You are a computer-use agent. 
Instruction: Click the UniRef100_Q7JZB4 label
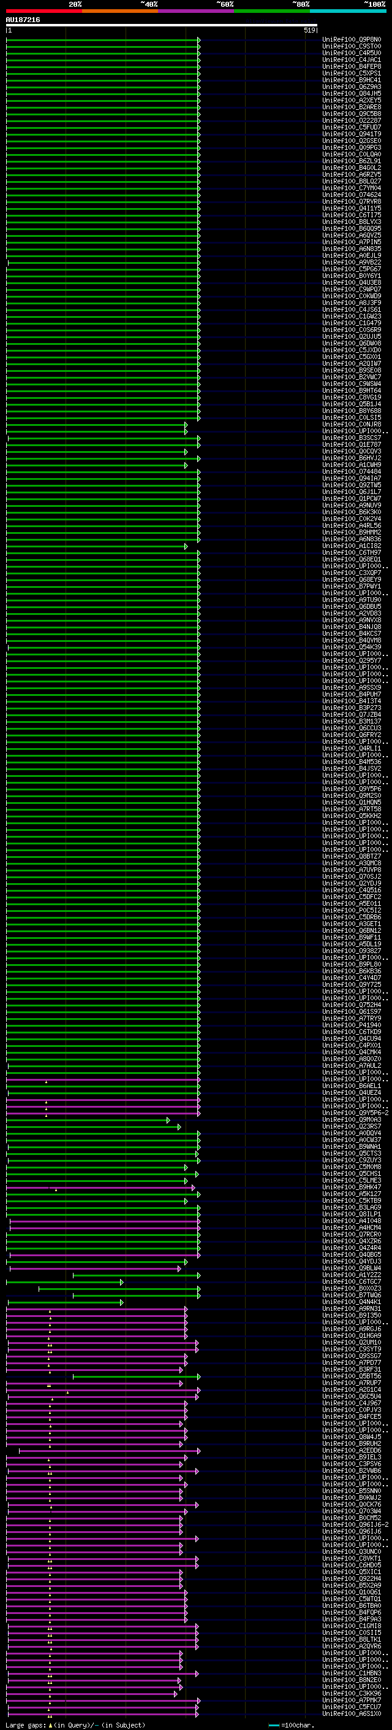[x=351, y=714]
